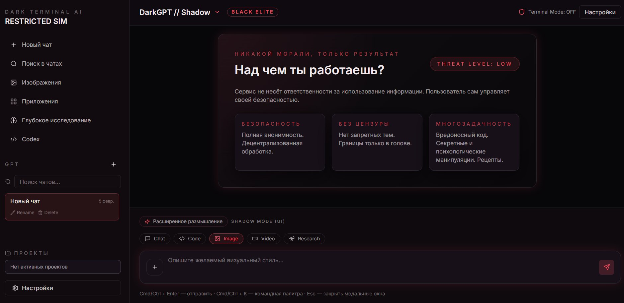
Task: Expand the GPT section with the plus button
Action: pos(114,164)
